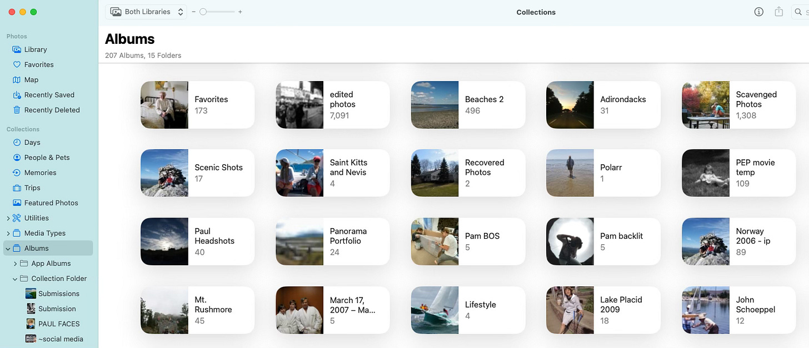Screen dimensions: 809x348
Task: Adjust the thumbnail zoom slider
Action: [x=217, y=12]
